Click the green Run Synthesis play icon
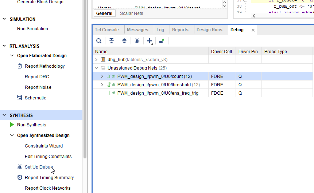 [x=12, y=125]
